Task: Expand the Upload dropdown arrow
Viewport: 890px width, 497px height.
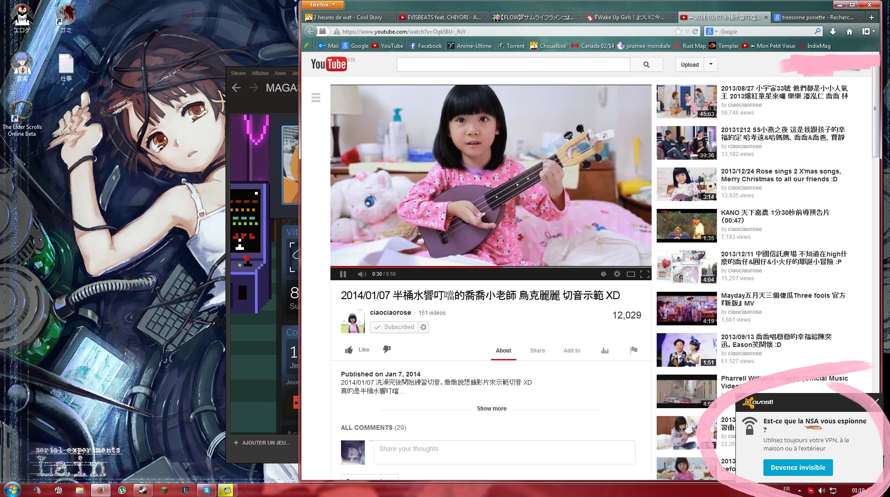Action: (x=711, y=64)
